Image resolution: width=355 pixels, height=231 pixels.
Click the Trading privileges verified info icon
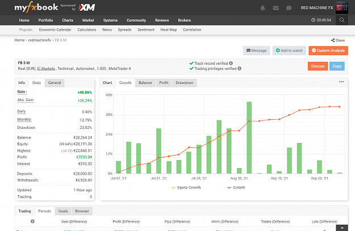pos(239,68)
